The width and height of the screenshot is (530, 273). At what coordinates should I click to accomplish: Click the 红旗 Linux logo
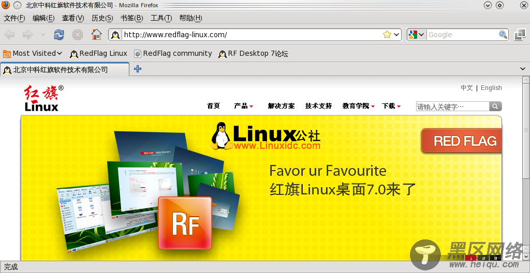[43, 98]
